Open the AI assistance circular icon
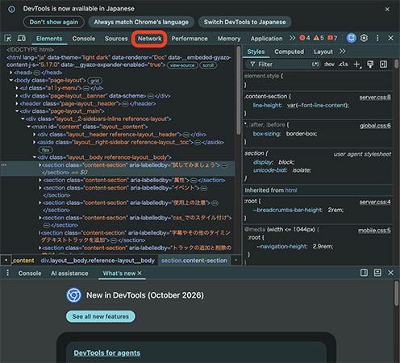The width and height of the screenshot is (400, 363). [351, 38]
